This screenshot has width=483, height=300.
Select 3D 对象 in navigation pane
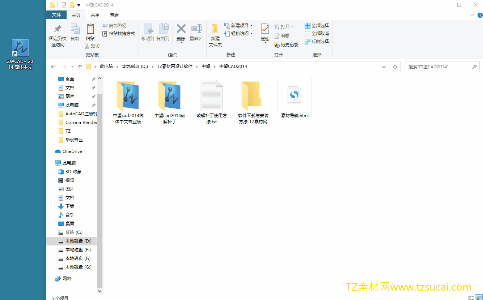(x=70, y=171)
